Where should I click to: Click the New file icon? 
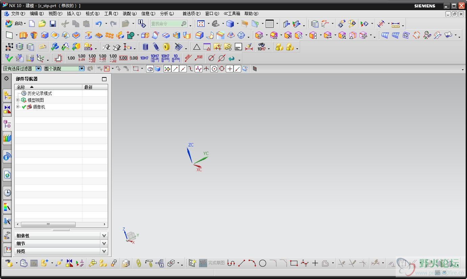pyautogui.click(x=32, y=24)
